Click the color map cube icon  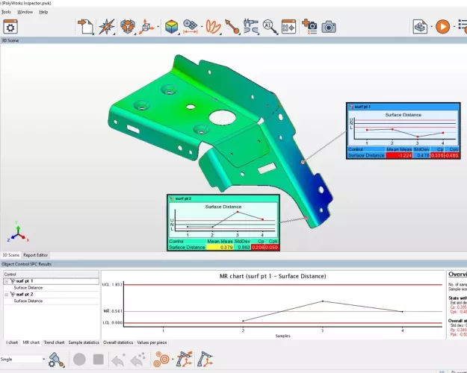[171, 27]
